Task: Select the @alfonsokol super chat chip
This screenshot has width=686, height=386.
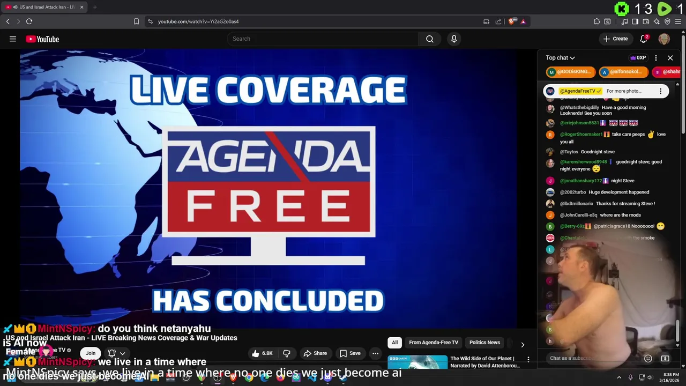Action: [x=624, y=72]
